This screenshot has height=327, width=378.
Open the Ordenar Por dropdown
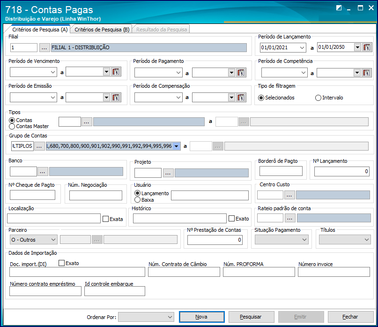coord(146,317)
